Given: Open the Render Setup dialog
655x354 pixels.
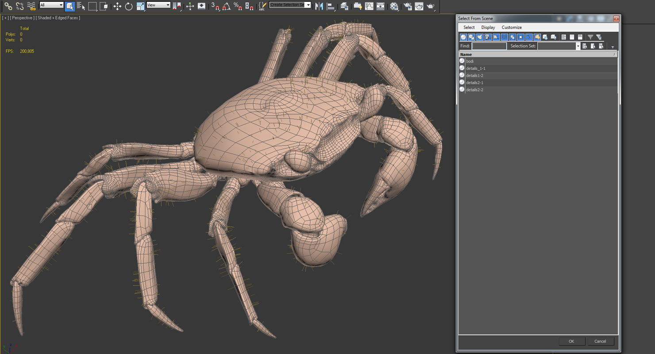Looking at the screenshot, I should click(408, 6).
